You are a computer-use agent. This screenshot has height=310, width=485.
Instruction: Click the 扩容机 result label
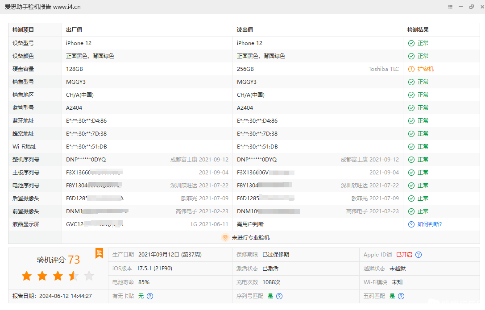pos(425,69)
